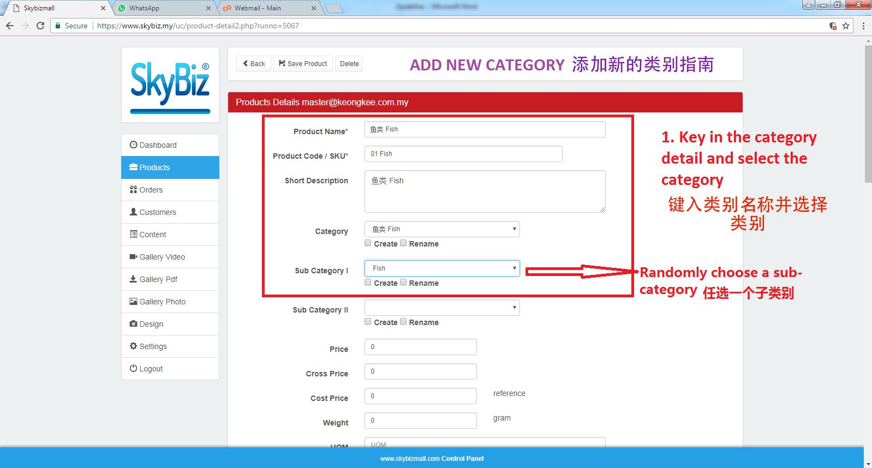Close the WhatsApp tab
Image resolution: width=872 pixels, height=468 pixels.
[x=208, y=8]
